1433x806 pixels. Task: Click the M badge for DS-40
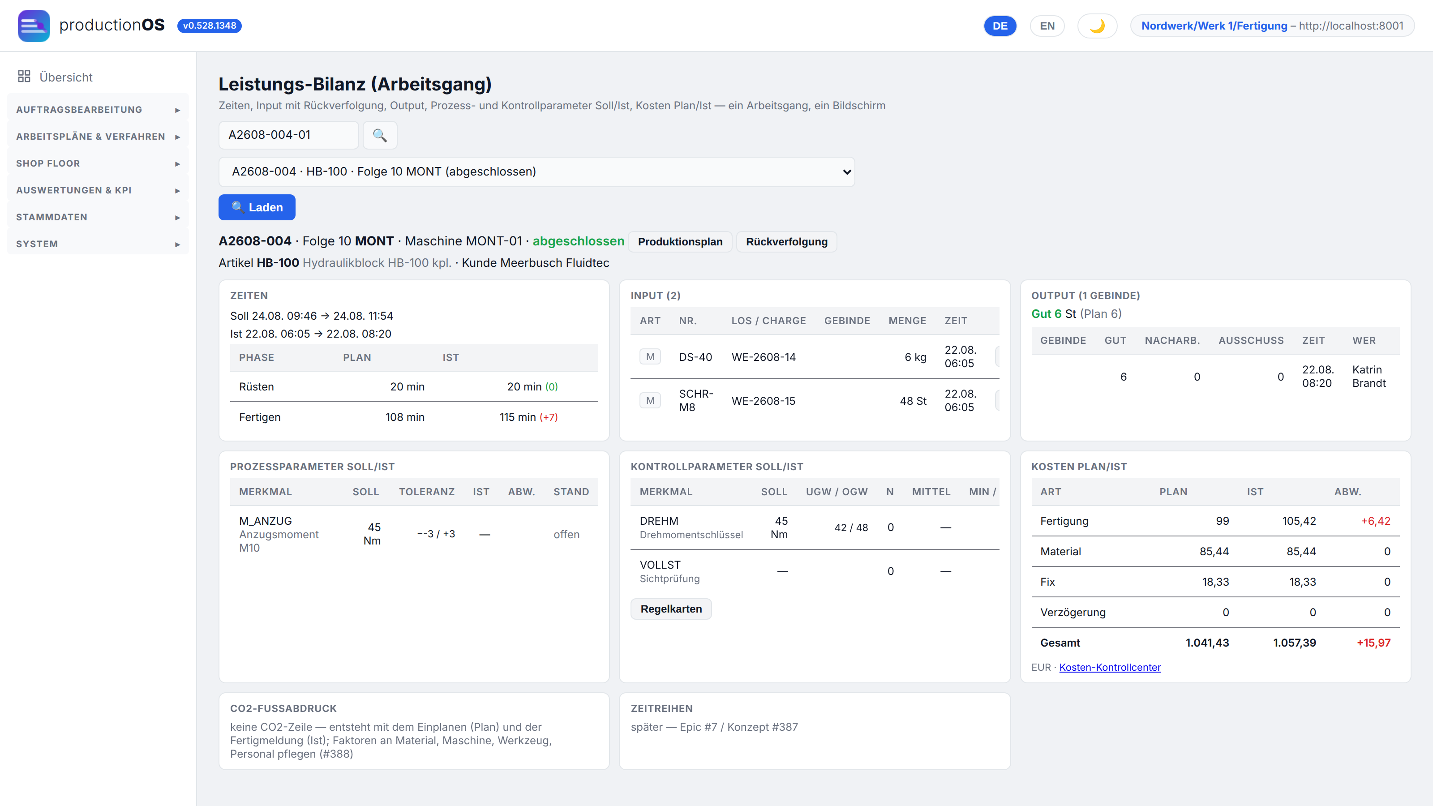[x=650, y=356]
